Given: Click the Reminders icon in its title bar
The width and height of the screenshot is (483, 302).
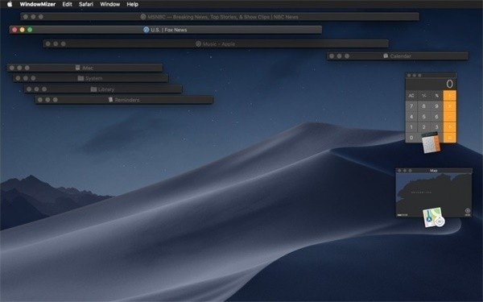Looking at the screenshot, I should point(110,100).
